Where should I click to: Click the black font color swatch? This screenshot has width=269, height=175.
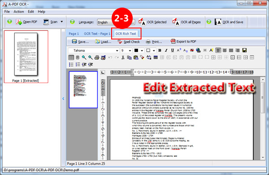136,50
